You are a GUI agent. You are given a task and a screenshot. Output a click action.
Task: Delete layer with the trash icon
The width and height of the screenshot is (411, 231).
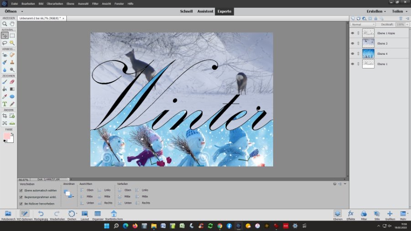tap(400, 19)
